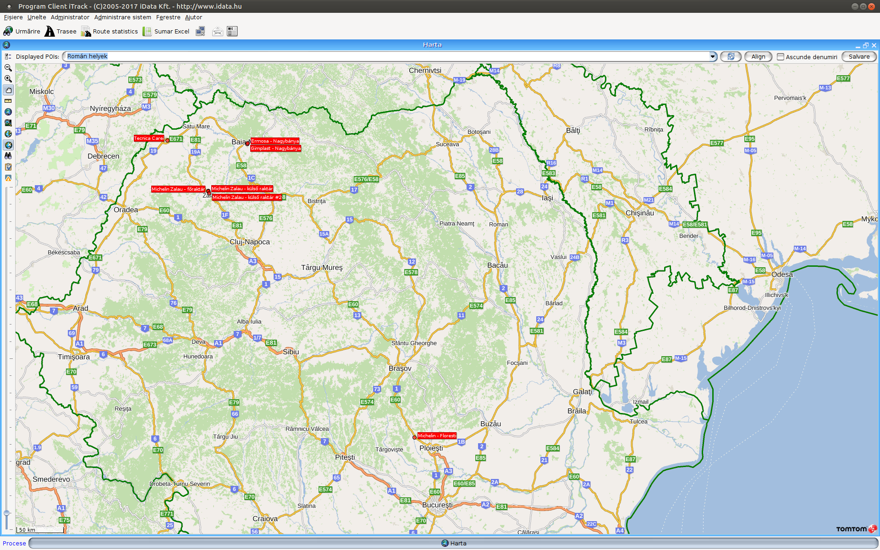Click the Align button
The height and width of the screenshot is (550, 880).
[758, 57]
